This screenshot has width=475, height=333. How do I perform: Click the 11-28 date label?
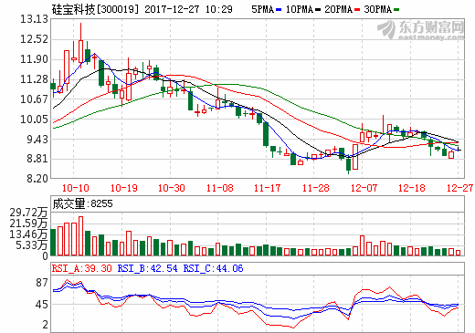315,188
